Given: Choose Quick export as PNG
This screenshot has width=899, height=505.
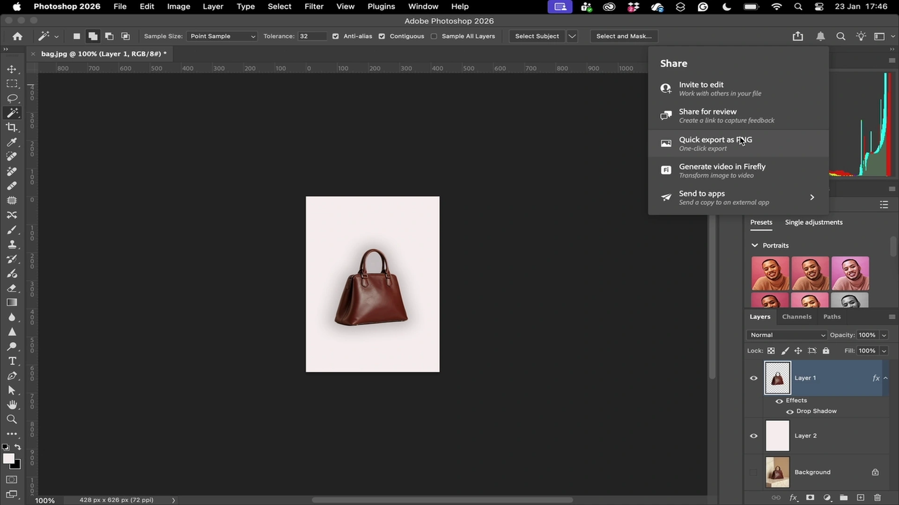Looking at the screenshot, I should (715, 144).
